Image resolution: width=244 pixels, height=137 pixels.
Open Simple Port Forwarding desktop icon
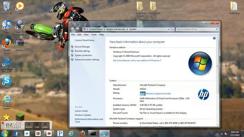[20, 28]
